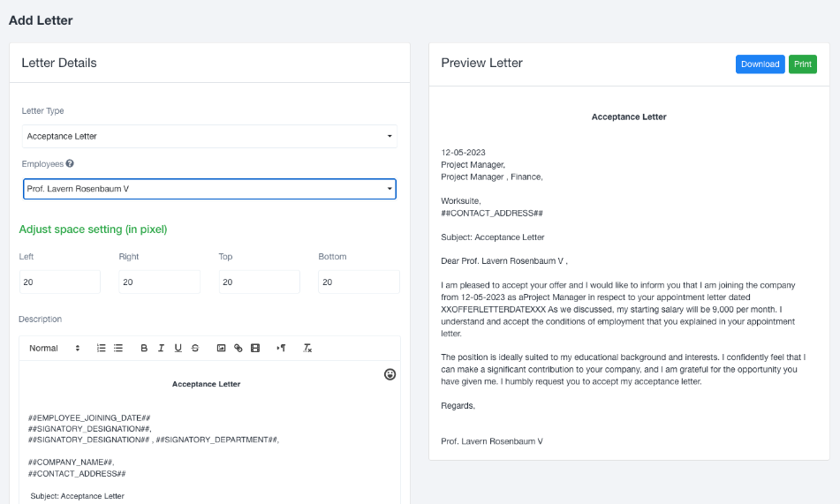Screen dimensions: 840x504
Task: Insert an ordered numbered list
Action: click(101, 349)
